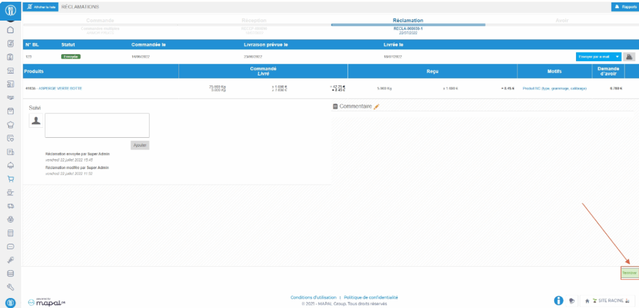Click the MAPAL fork-and-knife logo icon

11,11
